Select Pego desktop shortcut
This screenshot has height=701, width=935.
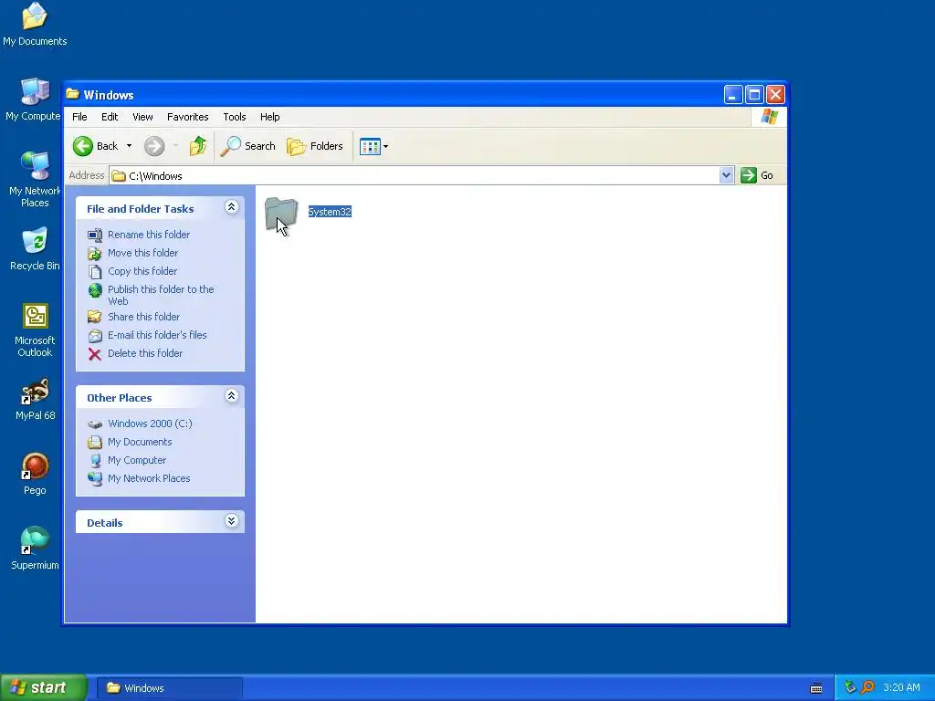click(x=35, y=475)
